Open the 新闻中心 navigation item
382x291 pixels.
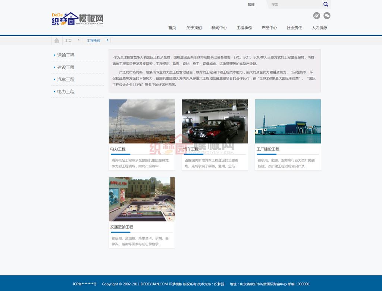[x=219, y=28]
